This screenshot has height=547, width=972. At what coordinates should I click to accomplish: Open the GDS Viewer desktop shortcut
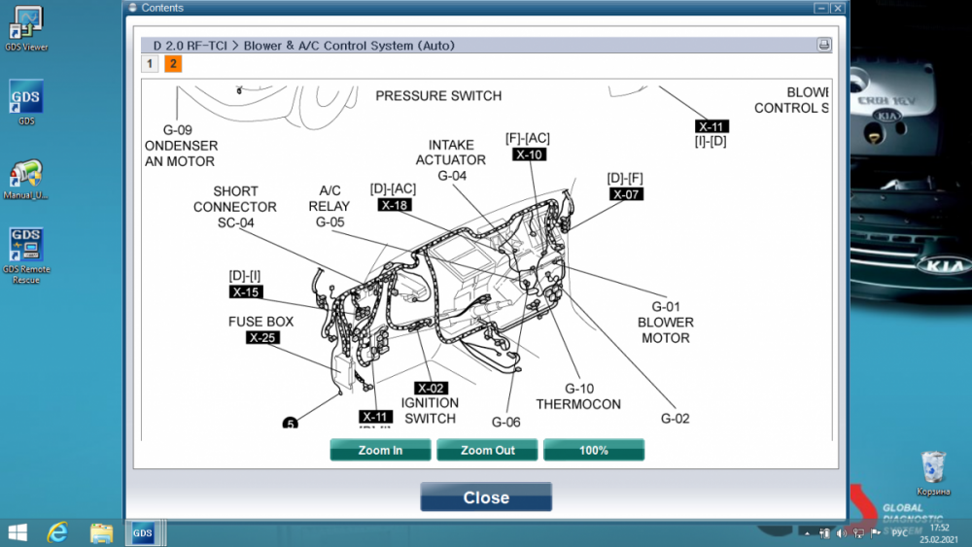[x=26, y=28]
